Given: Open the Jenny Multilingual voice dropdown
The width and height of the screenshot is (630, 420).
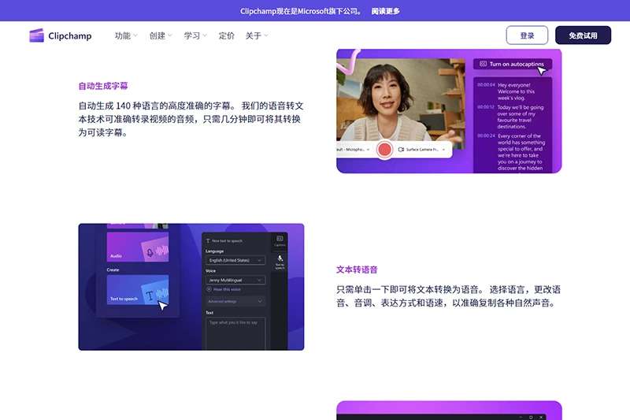Looking at the screenshot, I should point(235,281).
